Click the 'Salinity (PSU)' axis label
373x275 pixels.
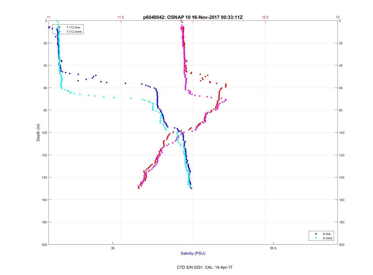point(193,254)
